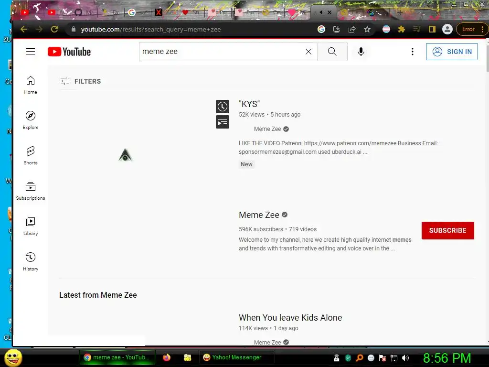Click the striped flag extension icon
The height and width of the screenshot is (367, 489).
pyautogui.click(x=386, y=29)
